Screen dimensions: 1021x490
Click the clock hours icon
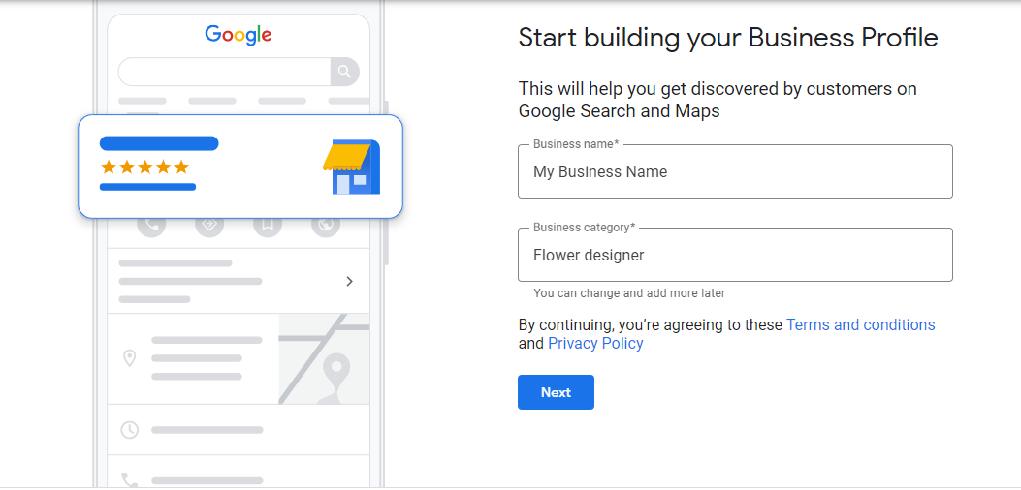pos(130,430)
